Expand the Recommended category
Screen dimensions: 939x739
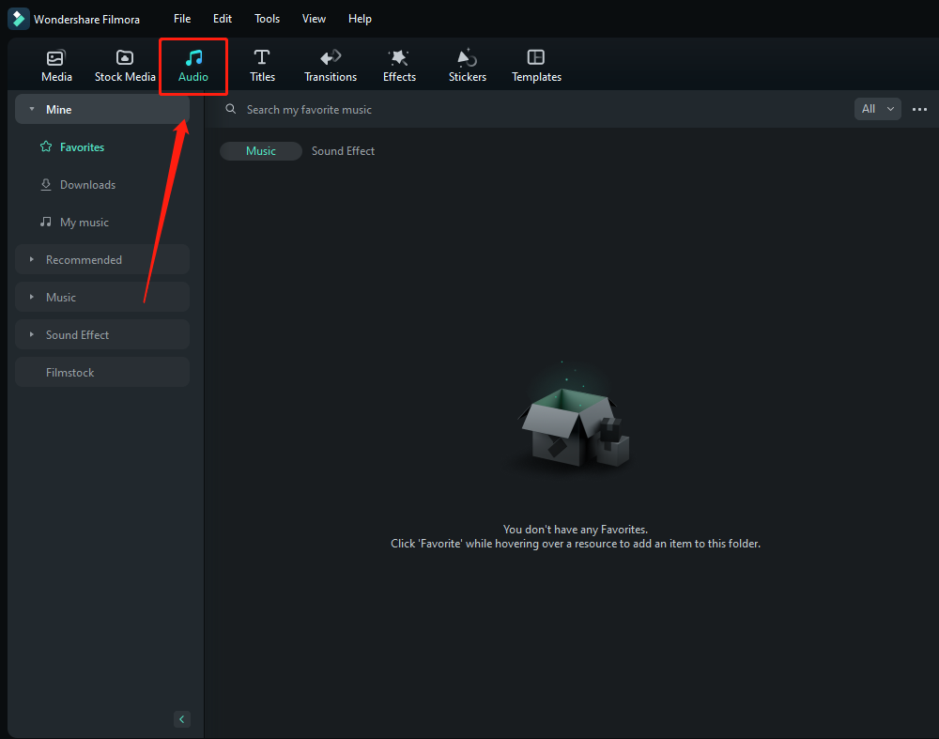[32, 260]
